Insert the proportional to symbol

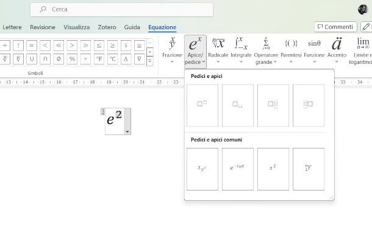[32, 45]
